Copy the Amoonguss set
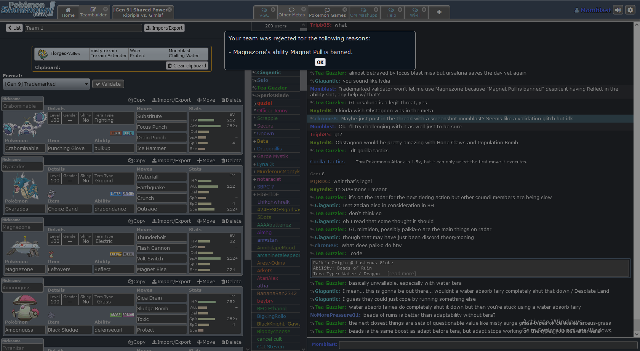The height and width of the screenshot is (351, 640). (137, 282)
